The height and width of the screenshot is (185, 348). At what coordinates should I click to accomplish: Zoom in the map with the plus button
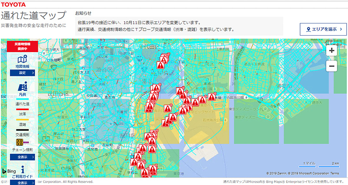point(331,50)
